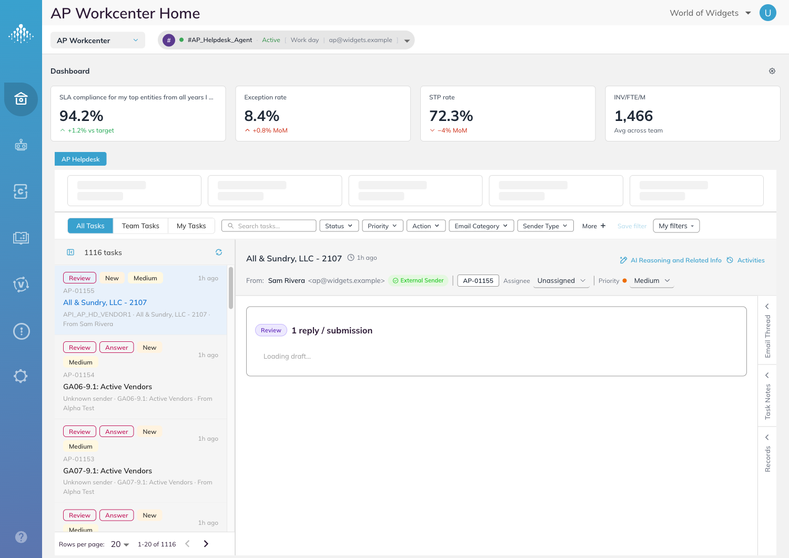The height and width of the screenshot is (558, 789).
Task: Click the AP-01155 task ID button
Action: point(478,281)
